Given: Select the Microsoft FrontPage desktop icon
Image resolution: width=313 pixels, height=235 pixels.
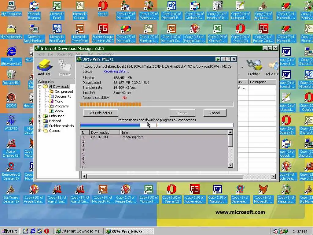Looking at the screenshot, I should click(57, 33).
